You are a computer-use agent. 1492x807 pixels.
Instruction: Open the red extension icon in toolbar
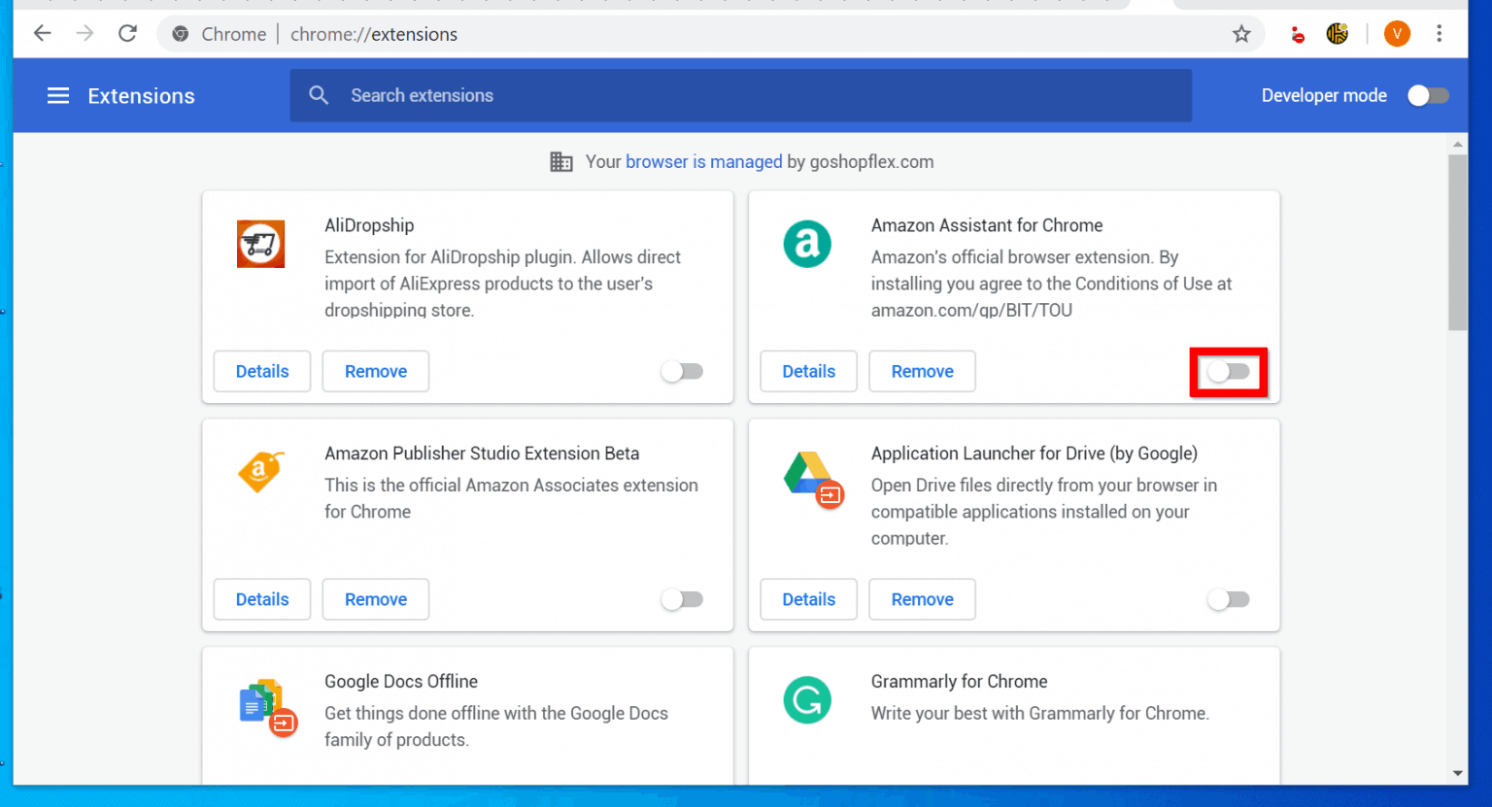[x=1298, y=35]
